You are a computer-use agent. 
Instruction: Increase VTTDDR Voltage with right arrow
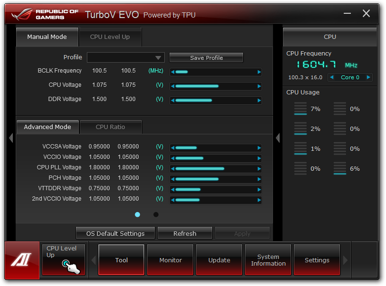pos(259,190)
